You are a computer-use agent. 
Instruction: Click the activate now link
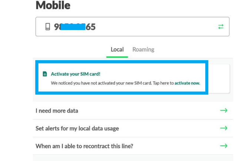point(187,83)
